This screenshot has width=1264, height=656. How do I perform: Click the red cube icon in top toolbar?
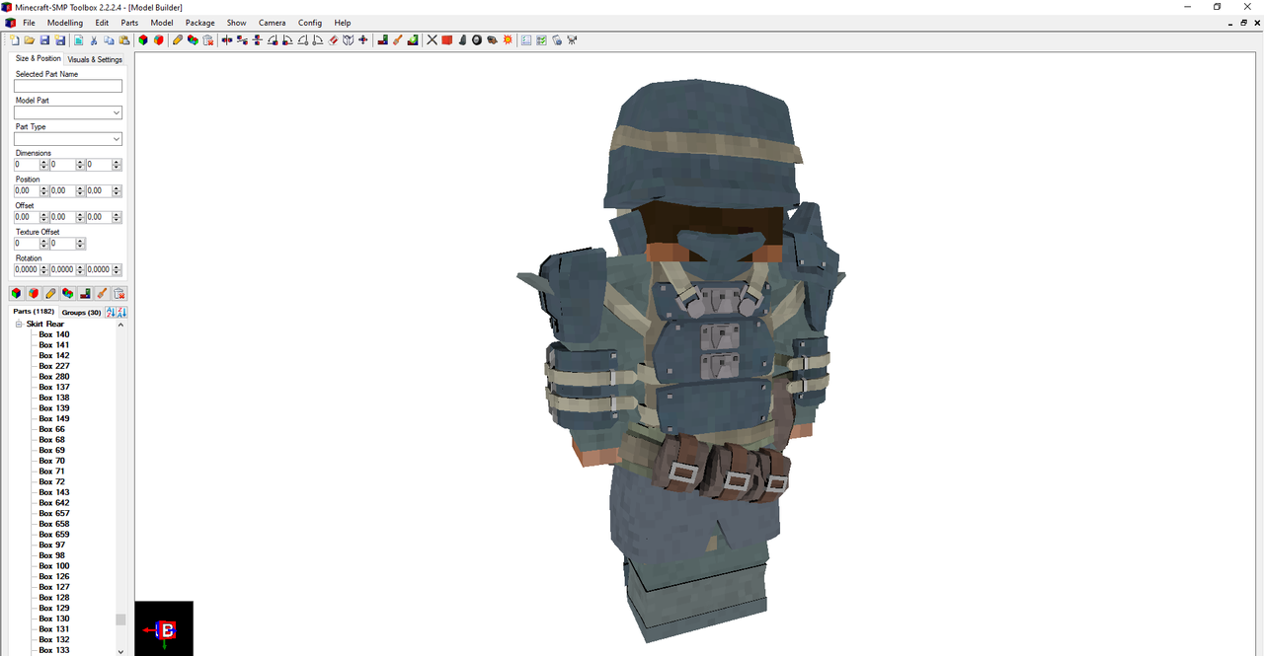click(x=158, y=40)
